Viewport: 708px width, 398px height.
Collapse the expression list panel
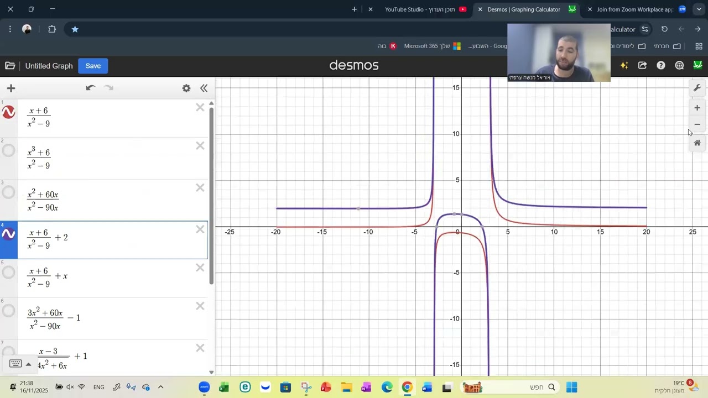(204, 88)
